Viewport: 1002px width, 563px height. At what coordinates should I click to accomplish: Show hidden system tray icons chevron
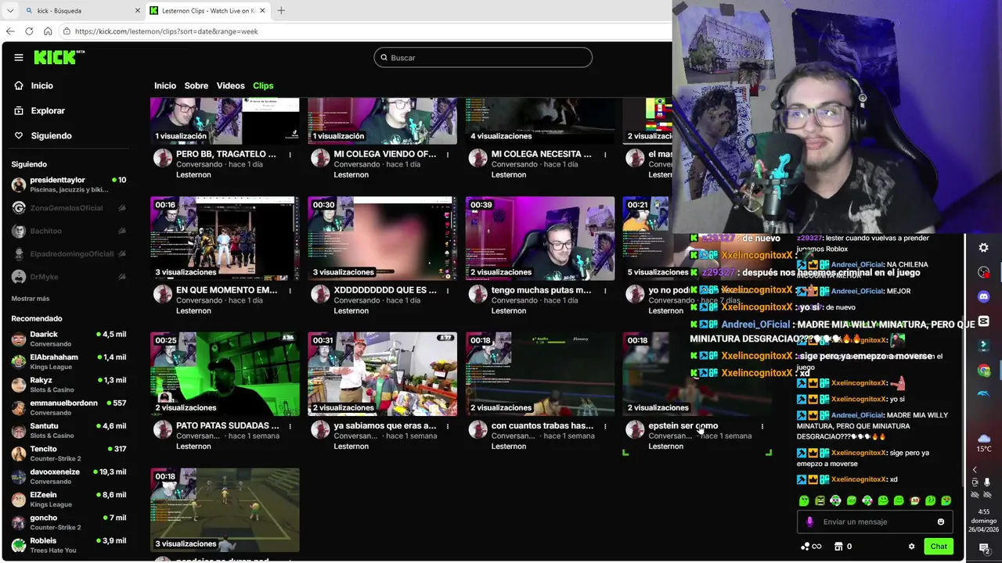975,469
